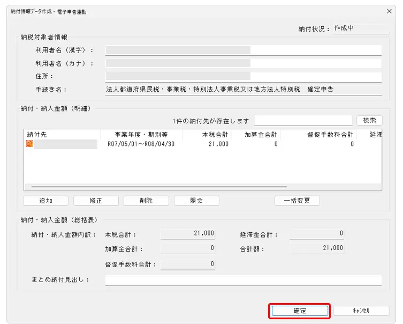
Task: Click the 削除 button
Action: [146, 201]
